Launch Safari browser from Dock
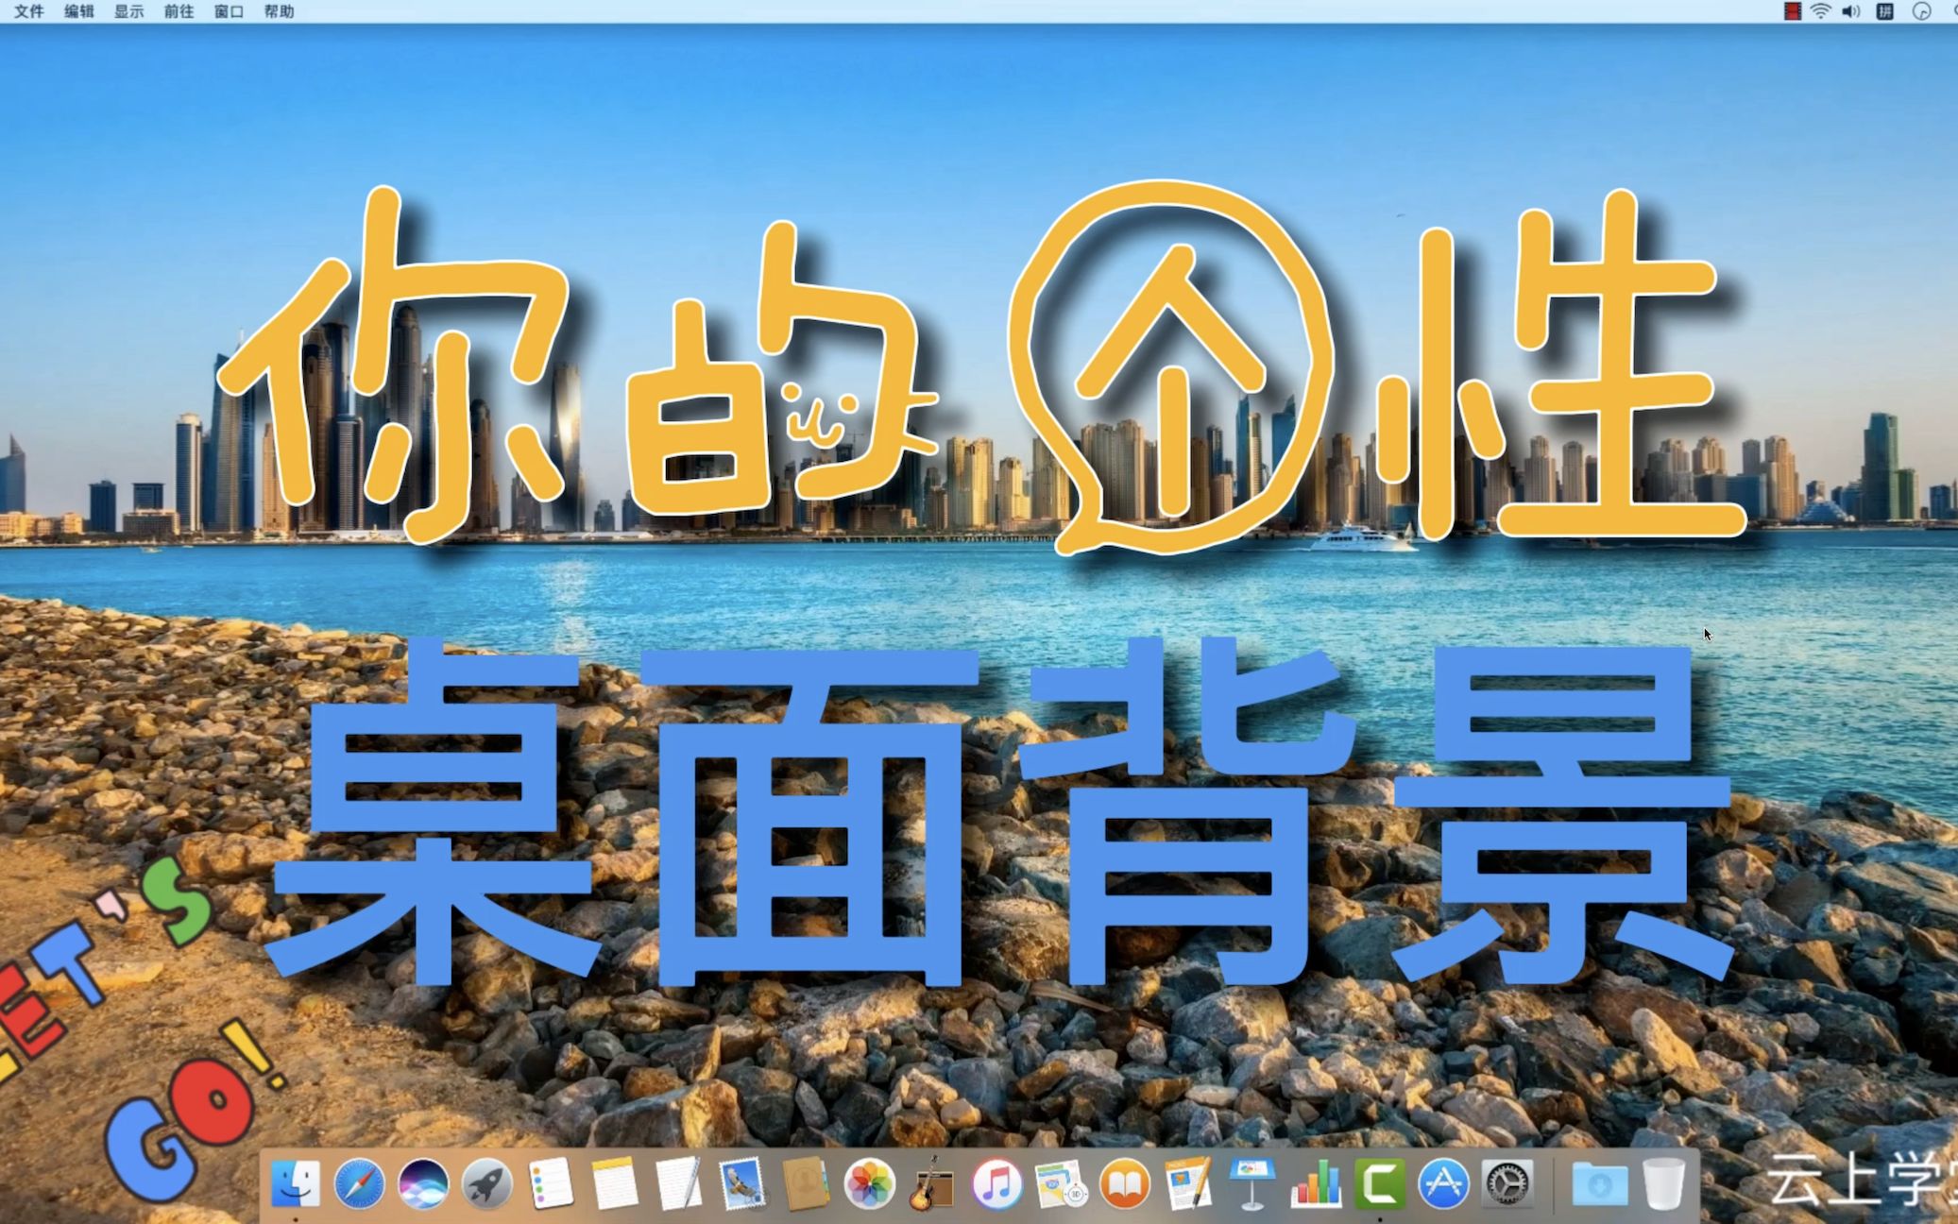The image size is (1958, 1224). pos(359,1184)
